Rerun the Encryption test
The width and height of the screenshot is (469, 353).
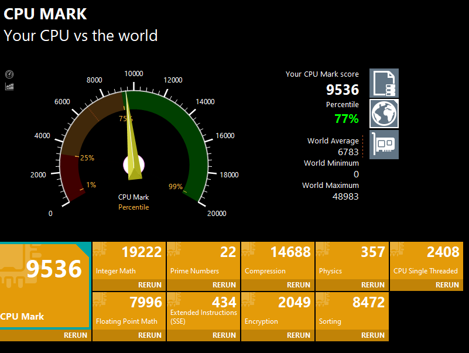[299, 335]
